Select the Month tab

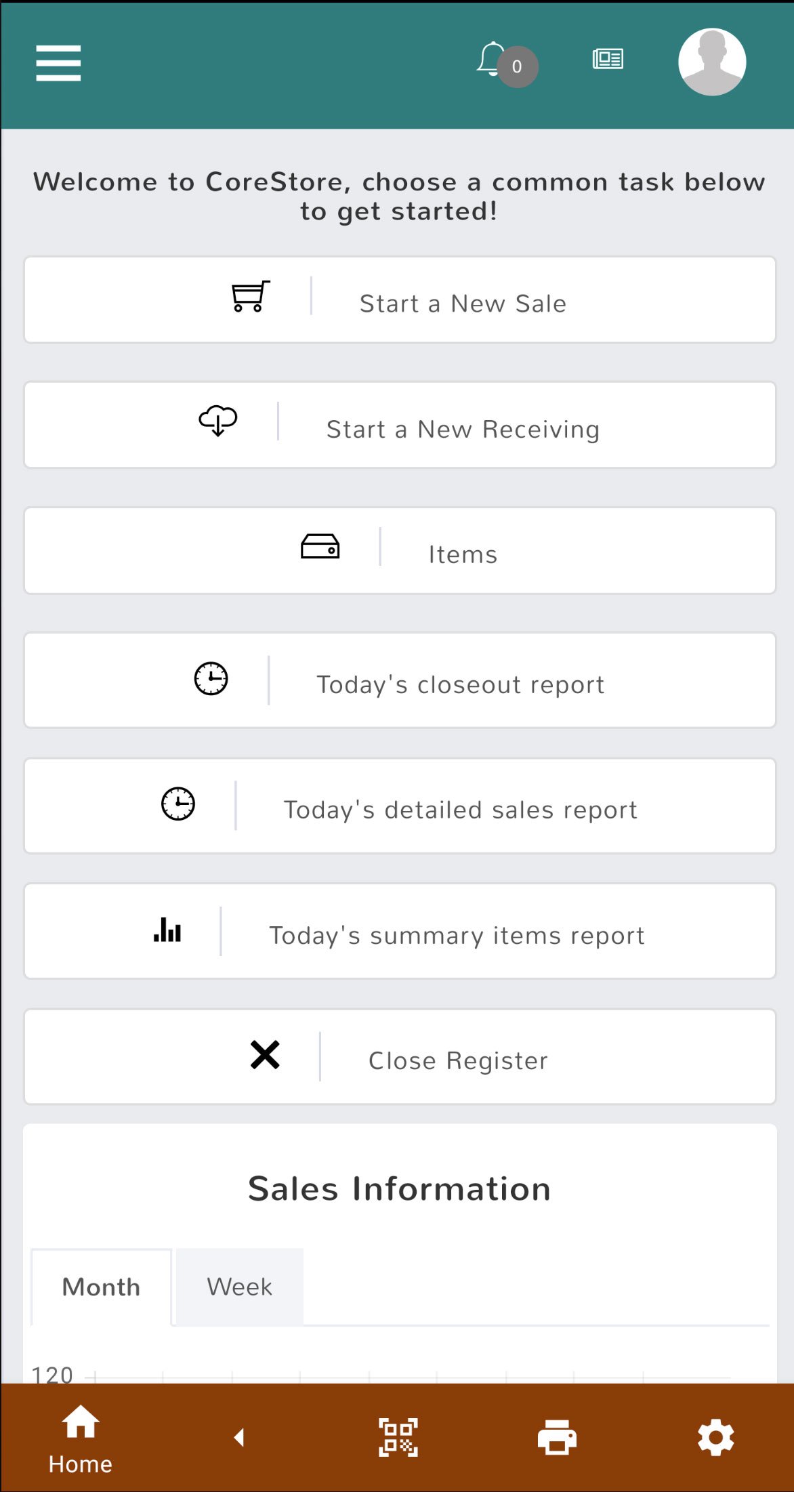(x=101, y=1287)
